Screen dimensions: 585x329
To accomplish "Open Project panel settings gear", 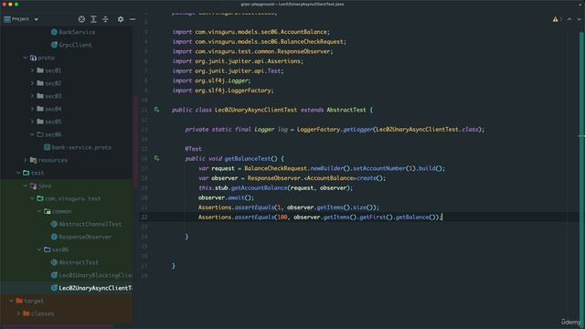I will coord(121,19).
